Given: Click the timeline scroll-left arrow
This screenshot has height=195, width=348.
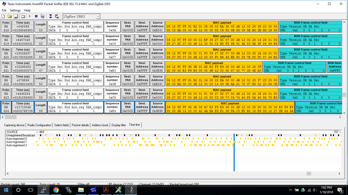Looking at the screenshot, I should (8, 173).
